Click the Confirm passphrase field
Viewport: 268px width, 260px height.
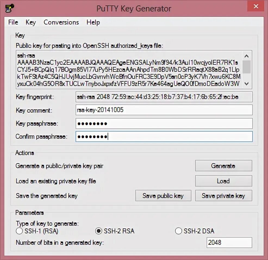point(164,137)
